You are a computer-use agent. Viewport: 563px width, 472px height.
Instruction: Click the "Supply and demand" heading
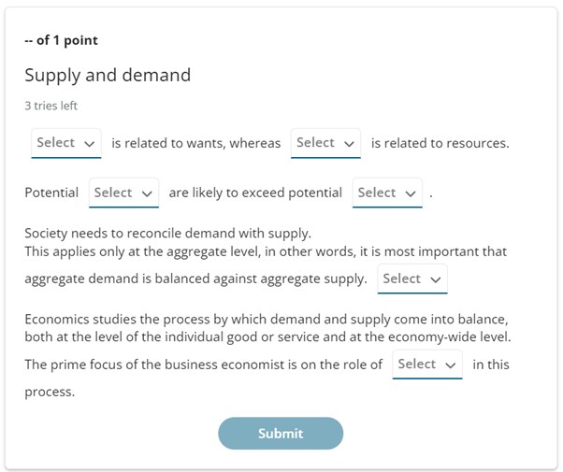point(108,76)
